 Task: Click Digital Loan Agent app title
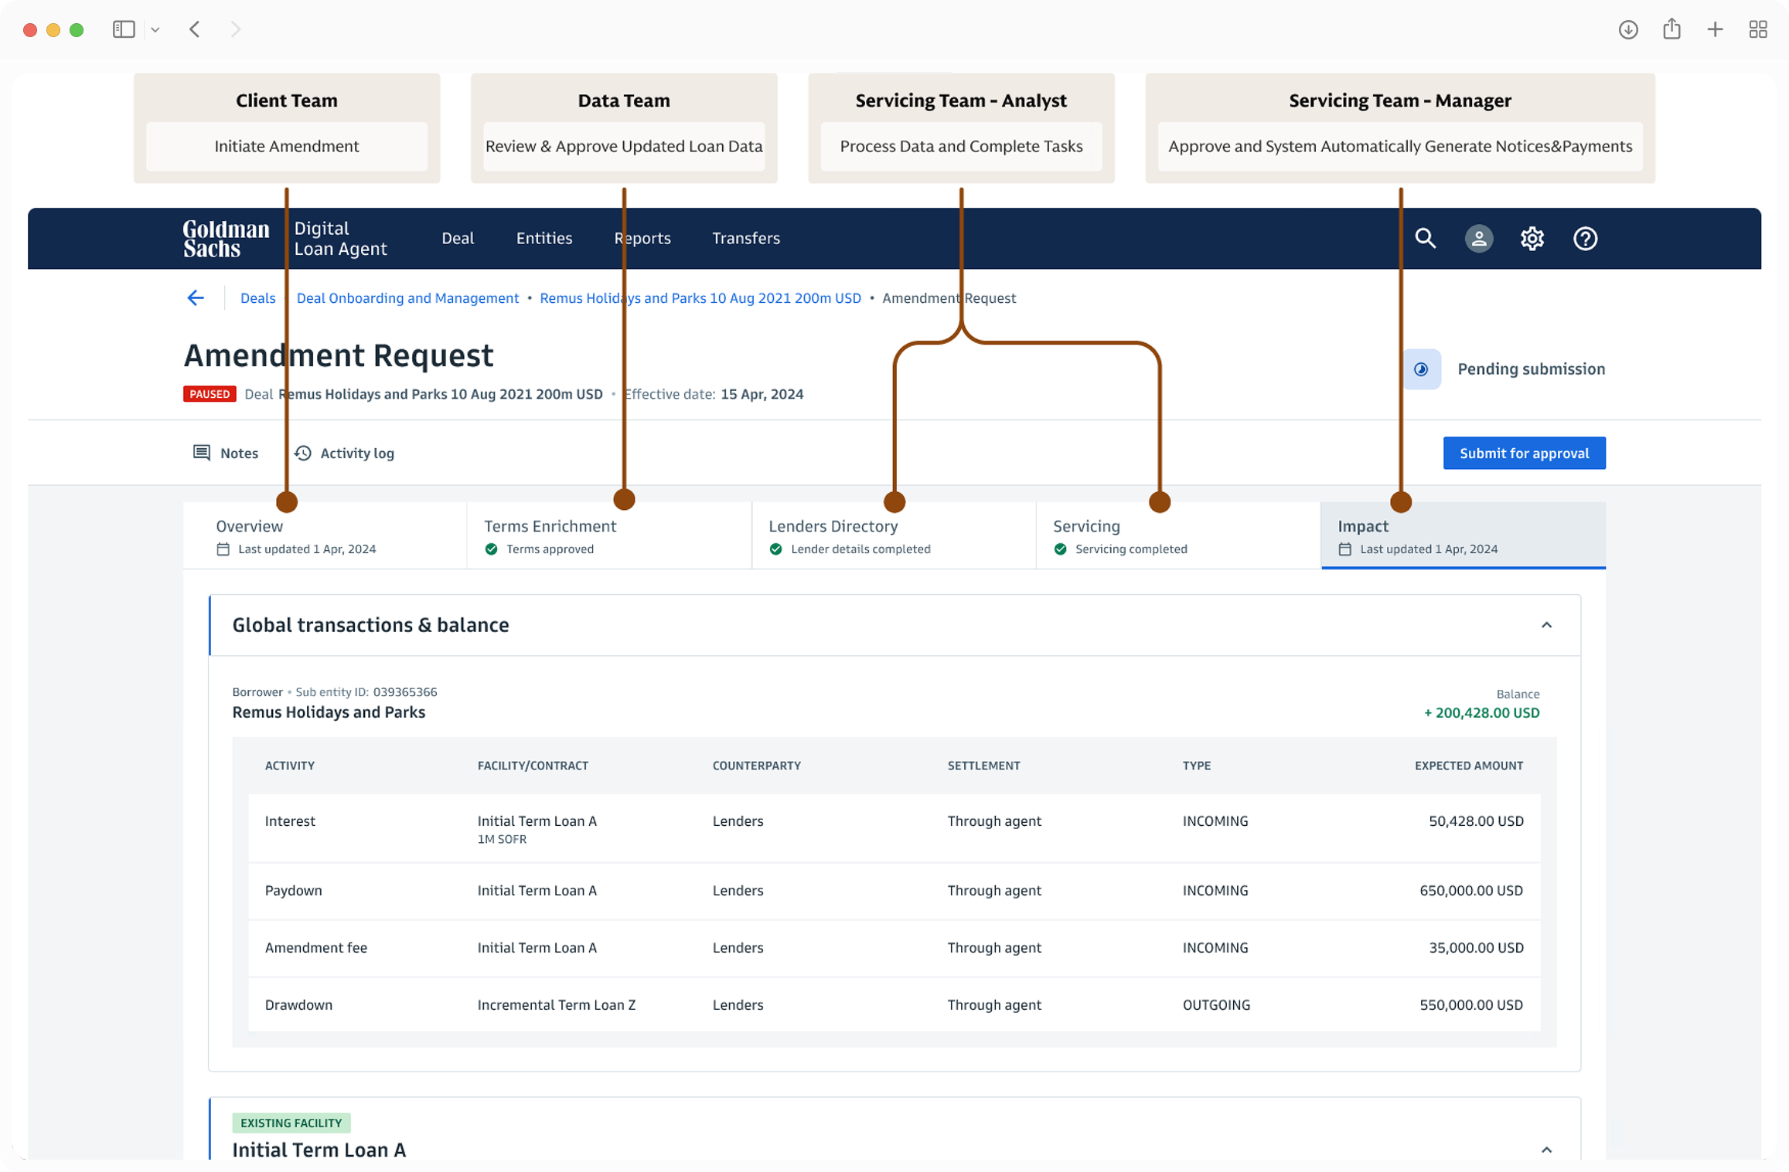(x=340, y=238)
